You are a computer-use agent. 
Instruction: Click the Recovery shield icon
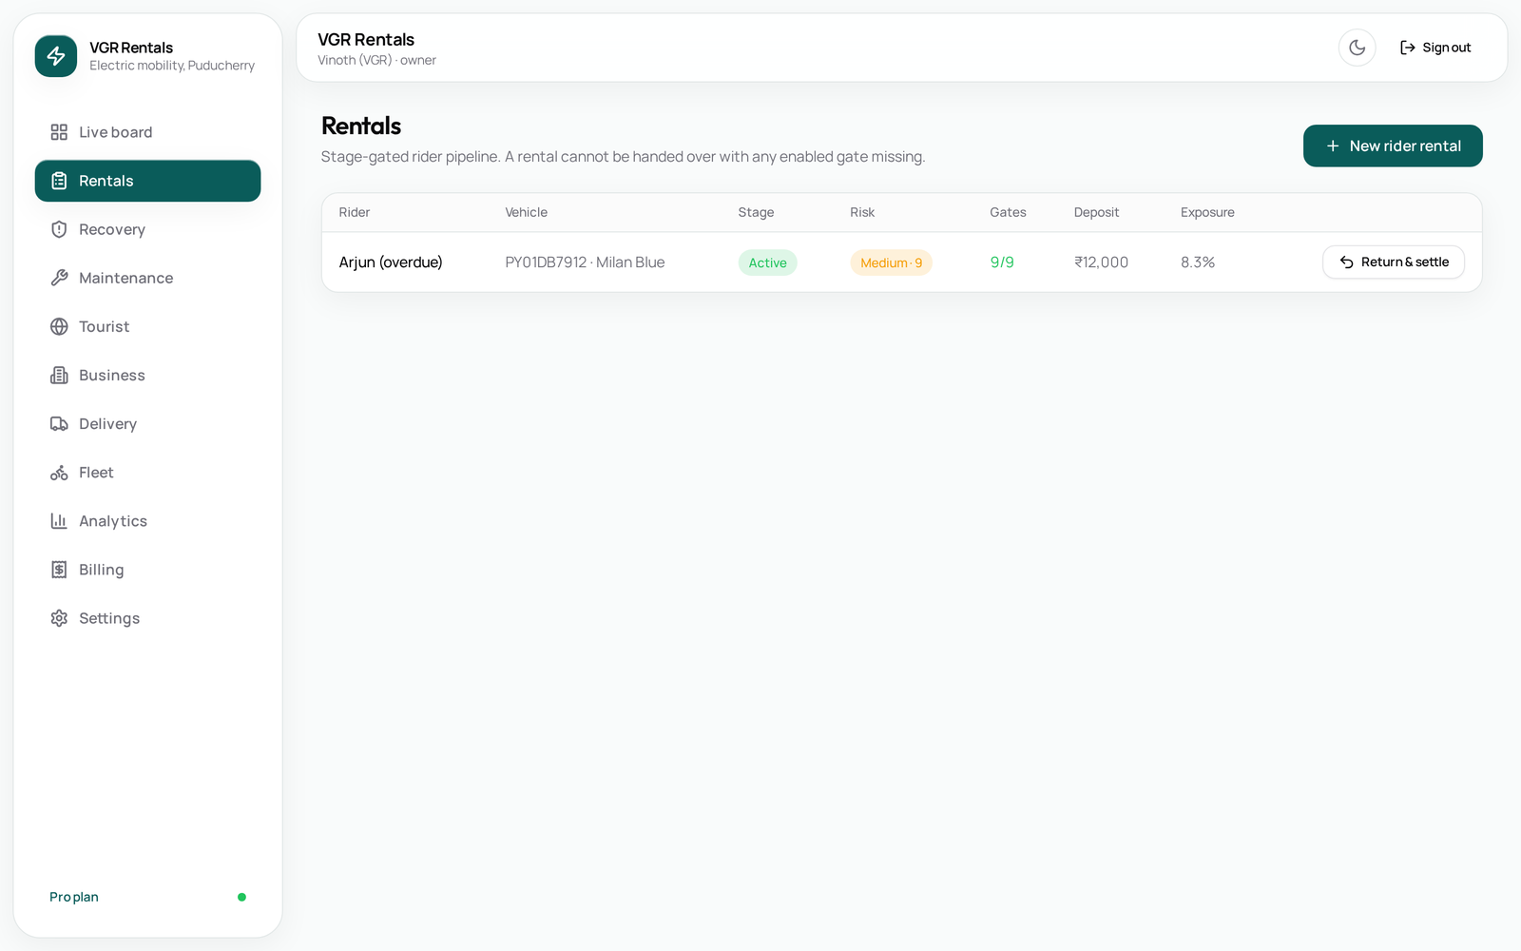coord(59,229)
